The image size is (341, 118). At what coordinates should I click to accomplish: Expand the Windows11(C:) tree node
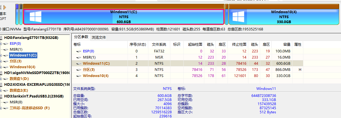click(1, 55)
